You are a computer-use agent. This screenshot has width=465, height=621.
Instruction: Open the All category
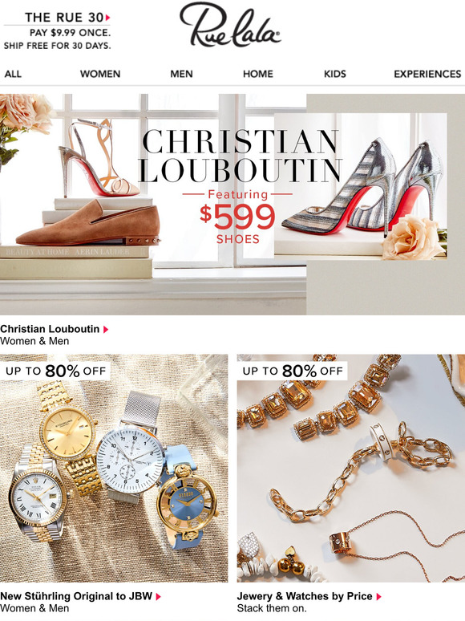point(13,74)
